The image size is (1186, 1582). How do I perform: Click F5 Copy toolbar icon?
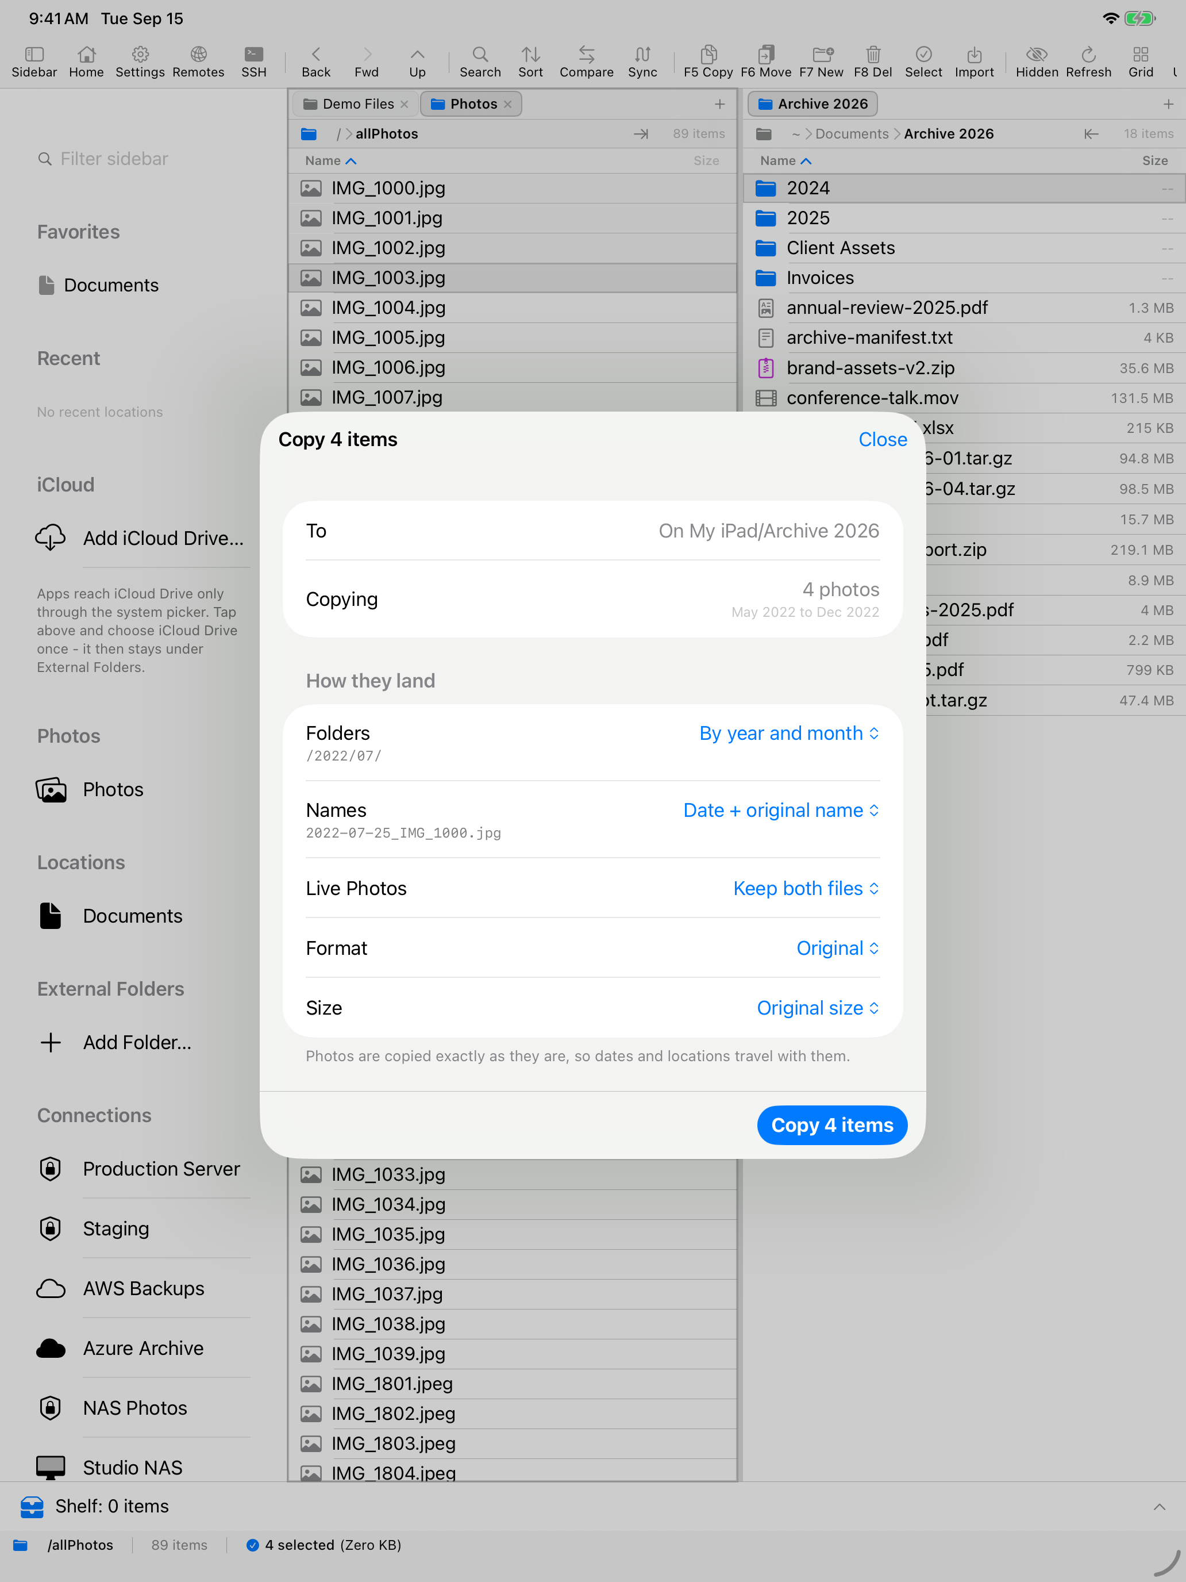(x=708, y=62)
